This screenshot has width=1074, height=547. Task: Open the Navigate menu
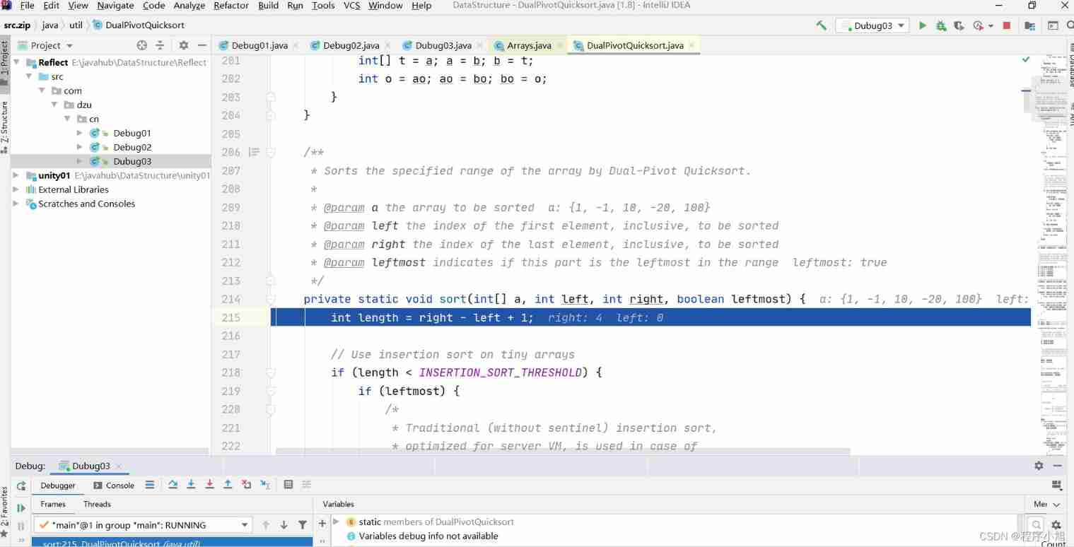point(115,6)
